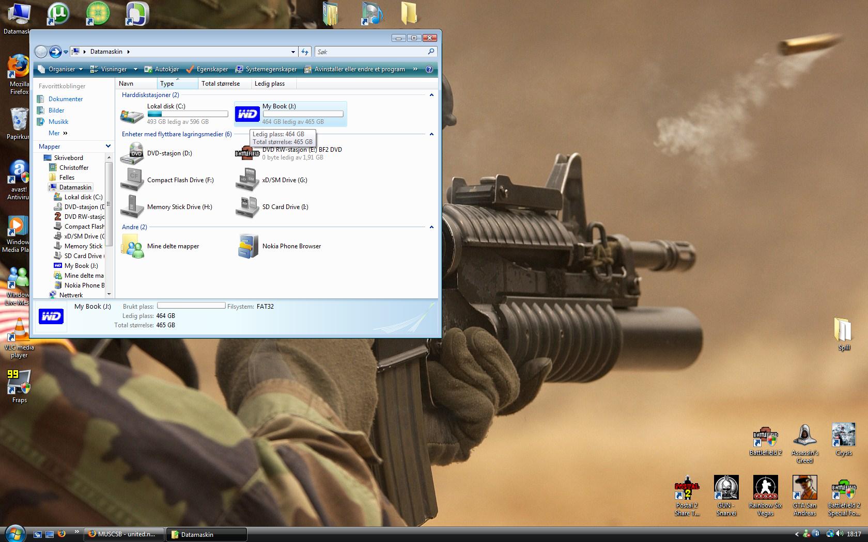This screenshot has height=542, width=868.
Task: Open recent pages dropdown next to Forward
Action: (x=66, y=52)
